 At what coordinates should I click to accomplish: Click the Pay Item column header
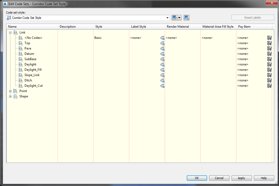pos(254,26)
